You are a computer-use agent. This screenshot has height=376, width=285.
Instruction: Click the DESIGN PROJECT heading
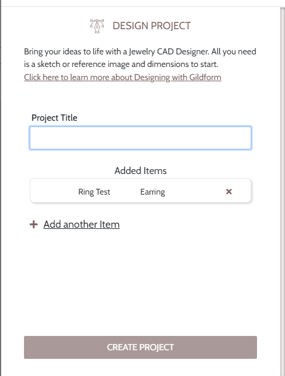click(151, 26)
